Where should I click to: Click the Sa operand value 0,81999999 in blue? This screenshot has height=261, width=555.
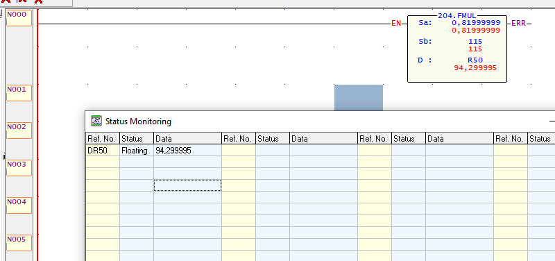pos(476,23)
